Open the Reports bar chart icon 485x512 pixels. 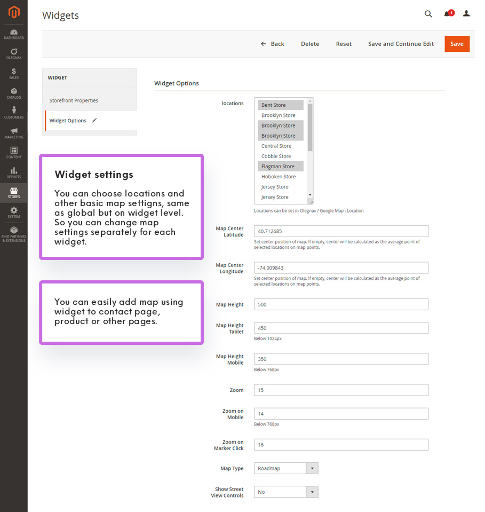(x=14, y=172)
